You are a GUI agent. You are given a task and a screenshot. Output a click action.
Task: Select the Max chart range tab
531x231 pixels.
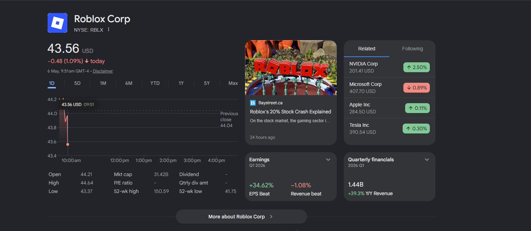pos(233,83)
